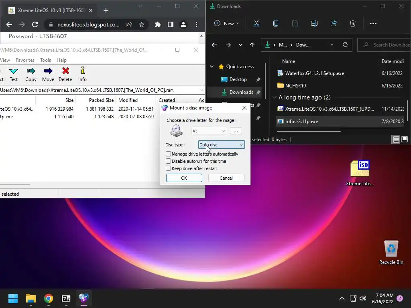Click the Copy icon in 7-Zip toolbar

click(x=31, y=75)
